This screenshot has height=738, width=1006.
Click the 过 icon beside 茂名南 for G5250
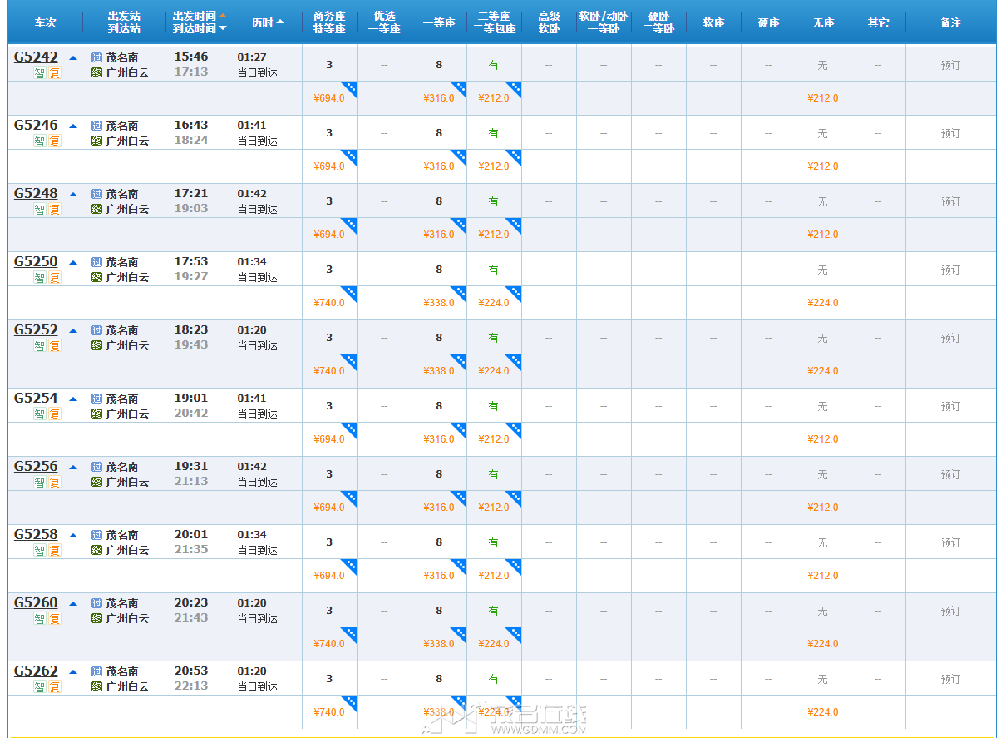(x=97, y=262)
